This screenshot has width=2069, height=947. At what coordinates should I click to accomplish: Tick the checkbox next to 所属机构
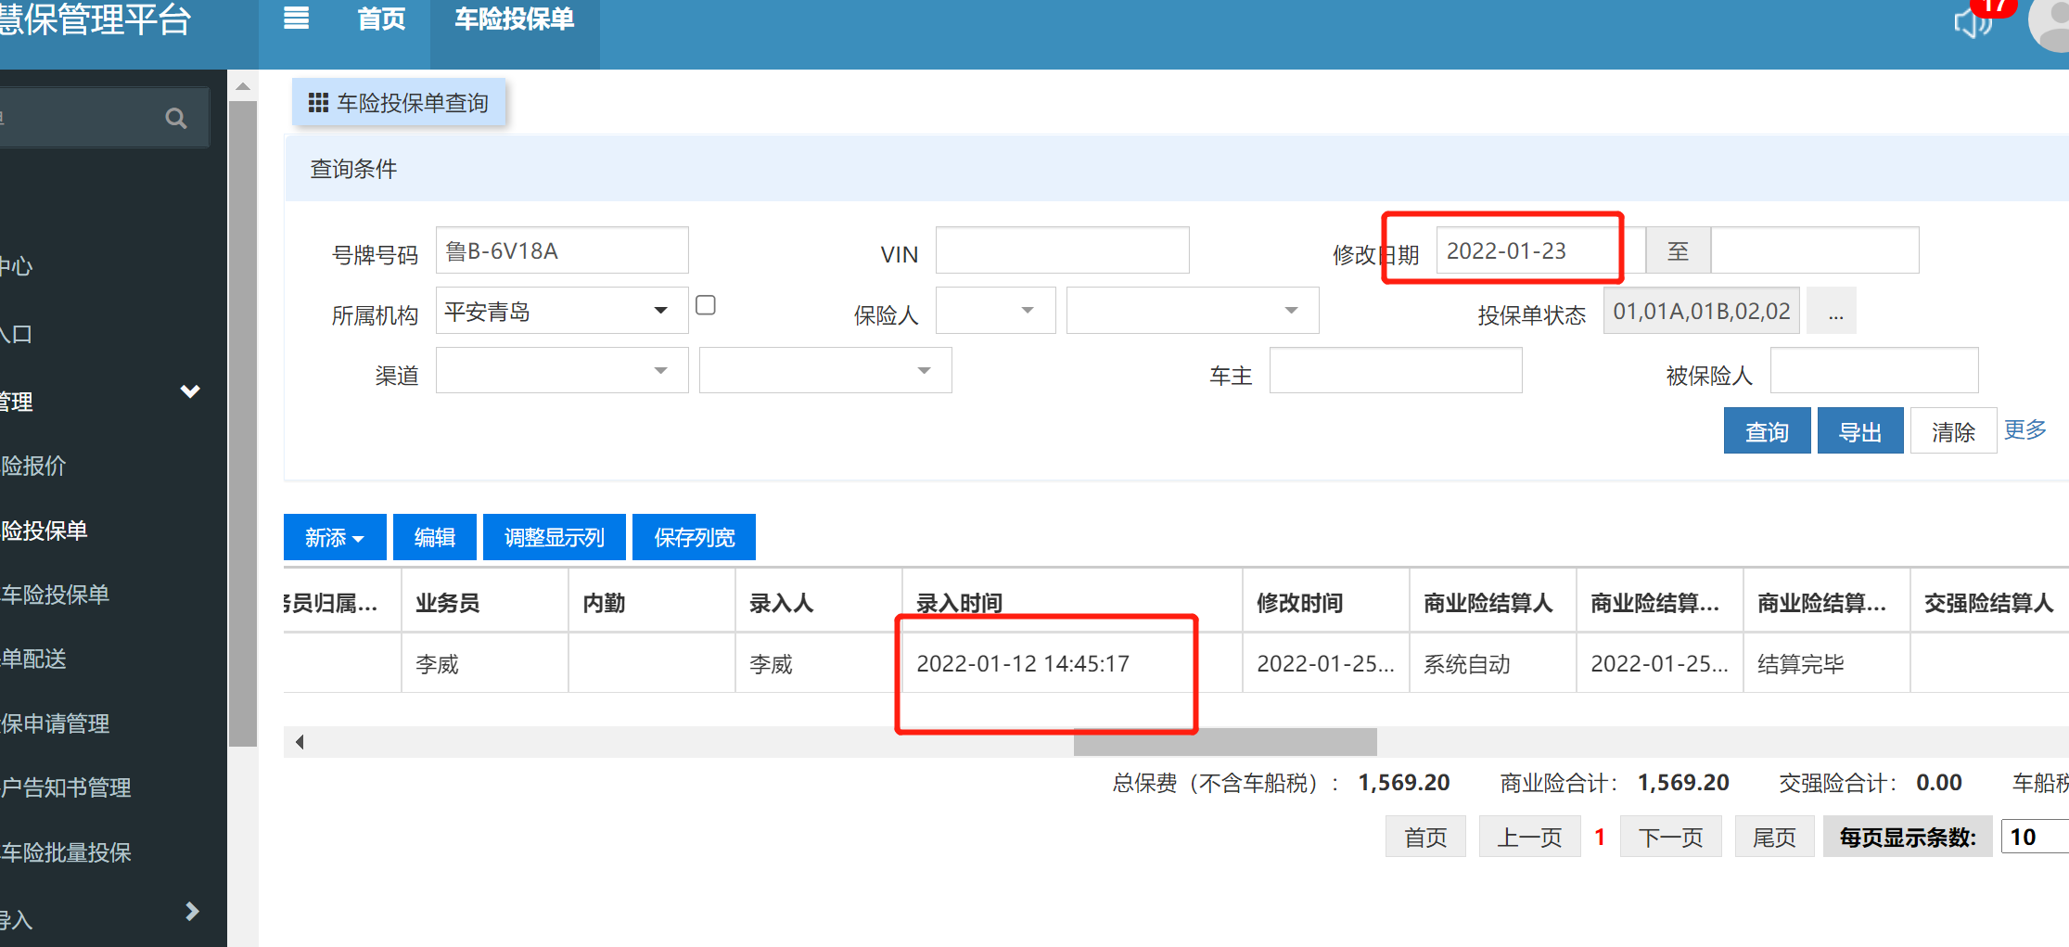(706, 305)
